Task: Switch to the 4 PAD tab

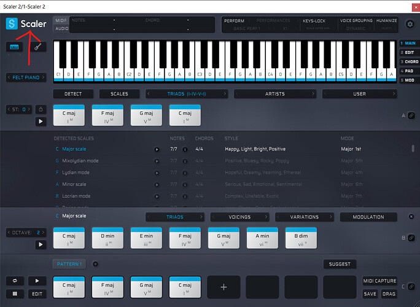Action: [410, 71]
